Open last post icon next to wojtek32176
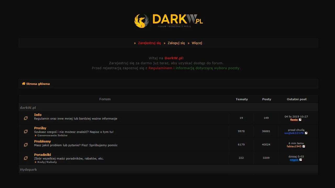This screenshot has width=335, height=188. 306,133
